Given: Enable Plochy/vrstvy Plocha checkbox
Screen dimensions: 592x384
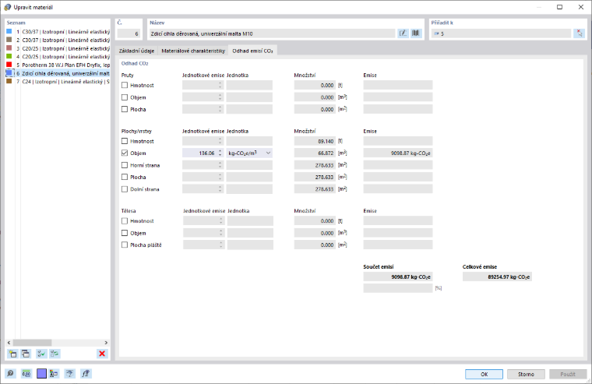Looking at the screenshot, I should pyautogui.click(x=125, y=177).
